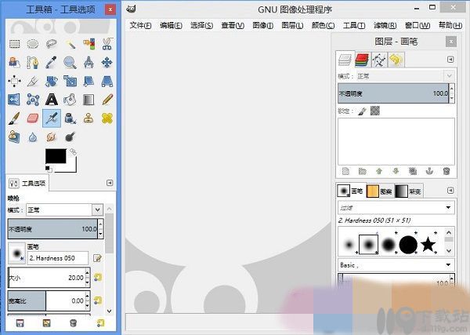The image size is (470, 335).
Task: Select the Perspective tool
Action: pyautogui.click(x=107, y=81)
